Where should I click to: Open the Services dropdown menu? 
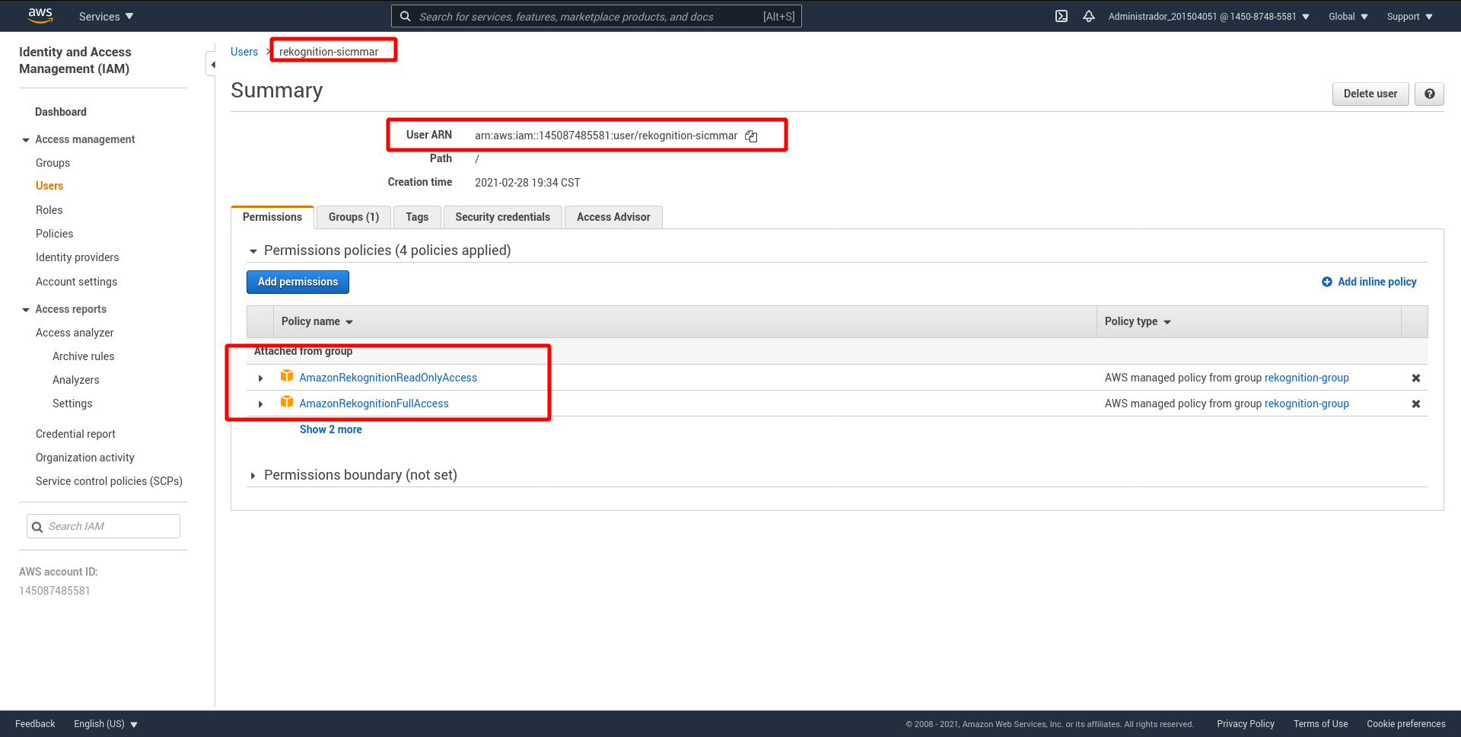106,16
